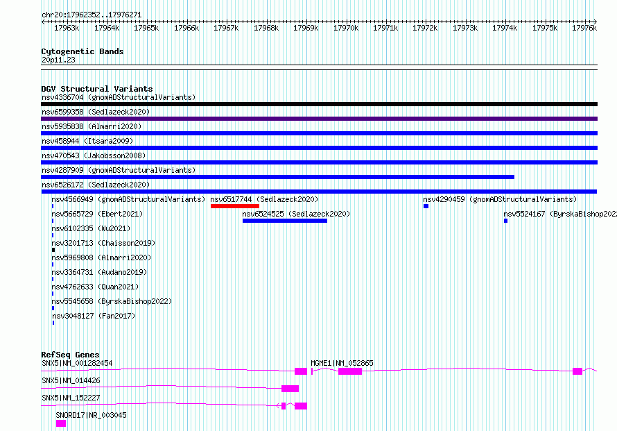This screenshot has width=617, height=431.
Task: Click the red nsv6517744 variant bar
Action: pos(235,206)
